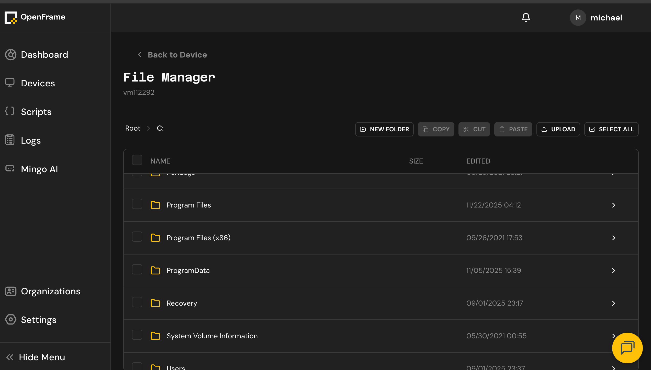Click the Settings gear icon
This screenshot has width=651, height=370.
[x=11, y=319]
